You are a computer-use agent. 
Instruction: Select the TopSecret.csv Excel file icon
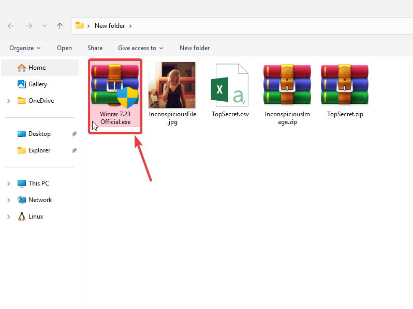pyautogui.click(x=230, y=85)
